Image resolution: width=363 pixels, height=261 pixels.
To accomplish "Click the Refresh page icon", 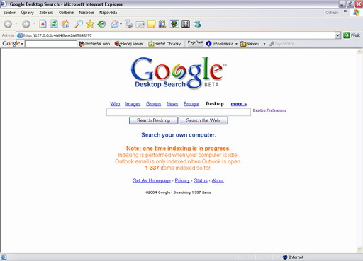I will 54,24.
